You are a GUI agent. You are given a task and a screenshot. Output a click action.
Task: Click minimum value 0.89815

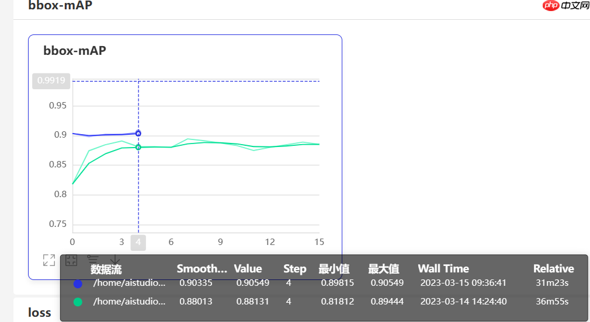(337, 283)
